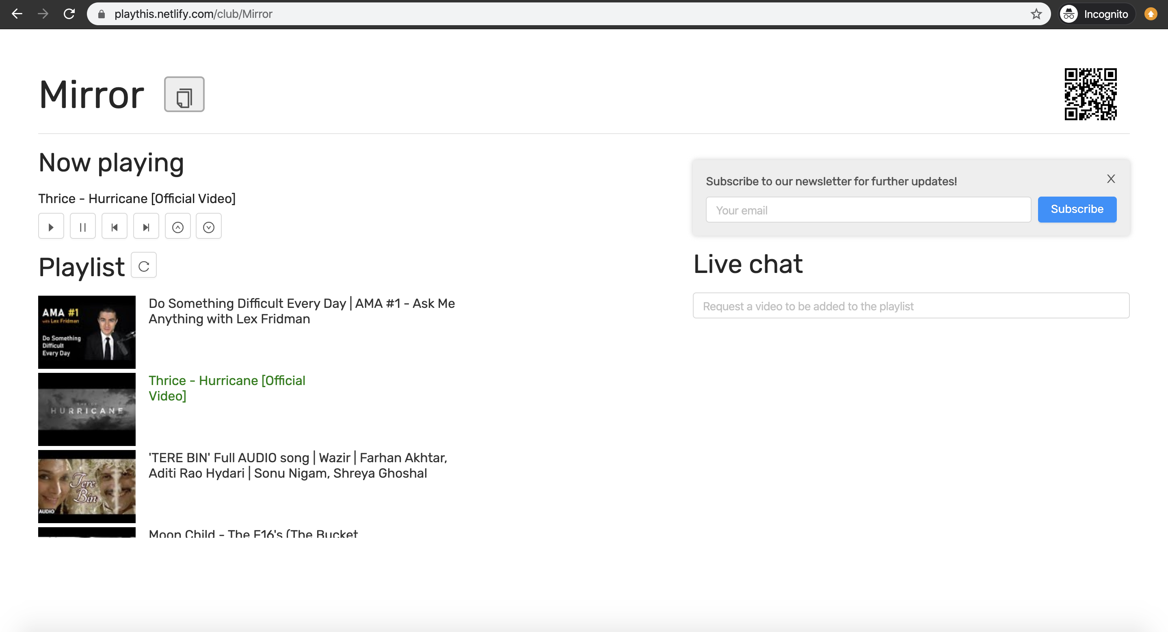
Task: Click the video request chat field
Action: click(911, 306)
